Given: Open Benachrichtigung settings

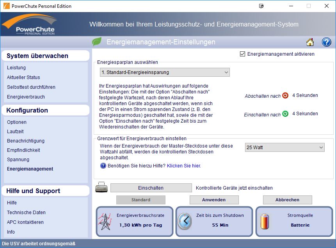Looking at the screenshot, I should coord(26,141).
